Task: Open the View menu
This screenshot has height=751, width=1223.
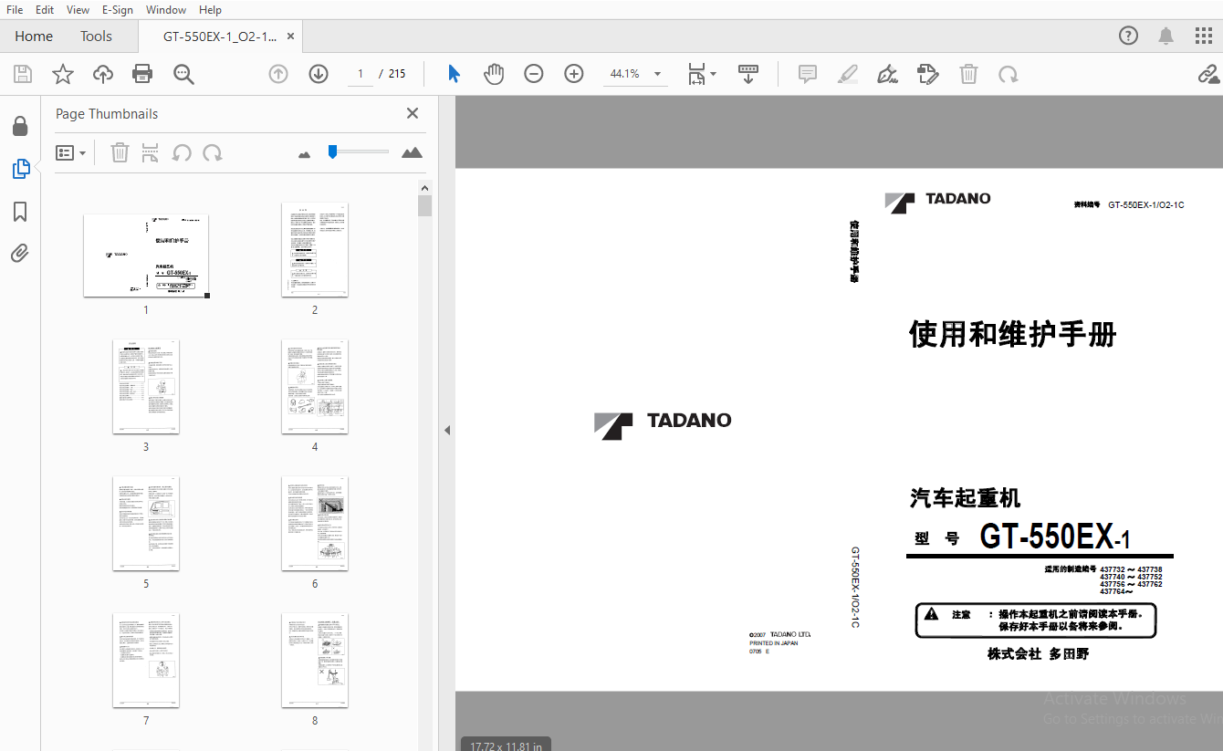Action: coord(78,9)
